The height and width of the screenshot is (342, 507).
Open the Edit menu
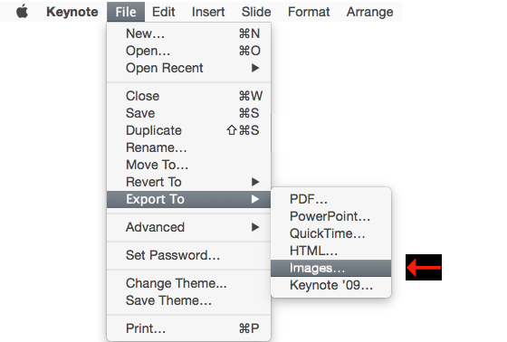click(x=164, y=12)
